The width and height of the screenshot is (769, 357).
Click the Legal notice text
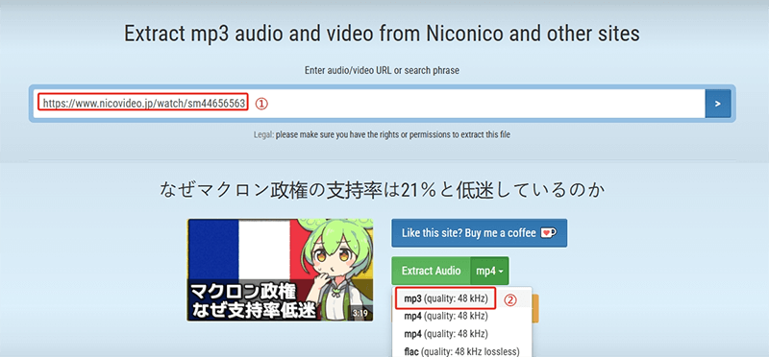(x=382, y=134)
